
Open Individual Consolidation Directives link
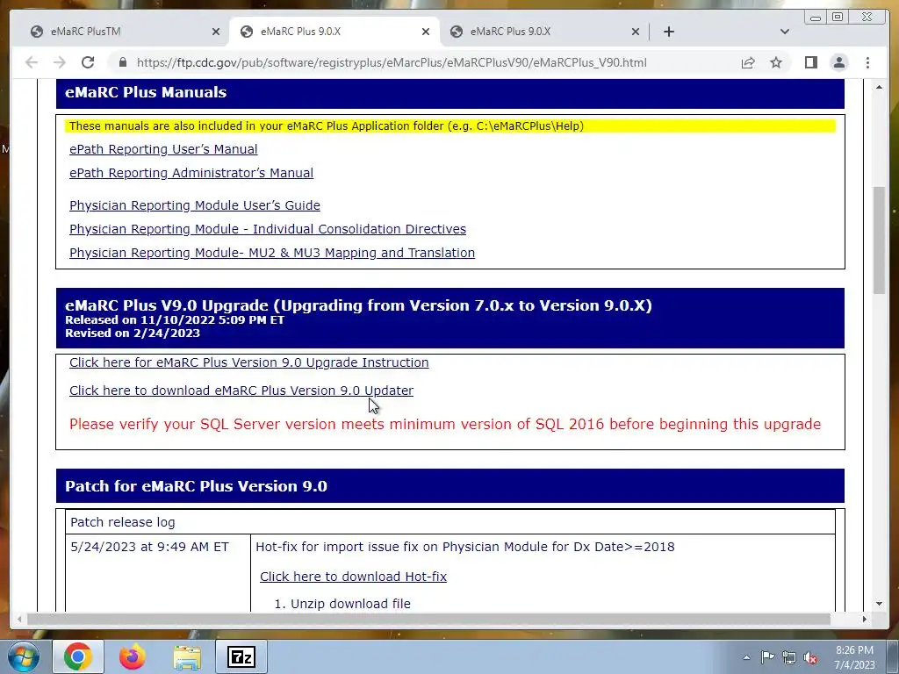point(268,229)
